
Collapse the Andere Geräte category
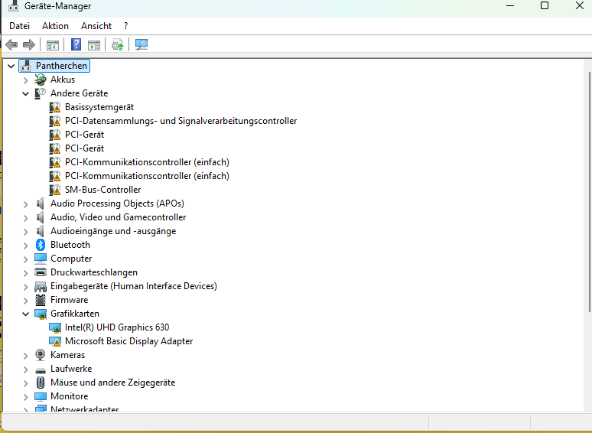[x=25, y=93]
